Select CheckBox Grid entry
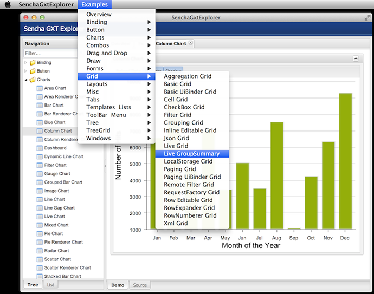 pyautogui.click(x=192, y=107)
